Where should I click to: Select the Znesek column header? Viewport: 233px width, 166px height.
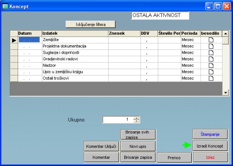coord(124,34)
